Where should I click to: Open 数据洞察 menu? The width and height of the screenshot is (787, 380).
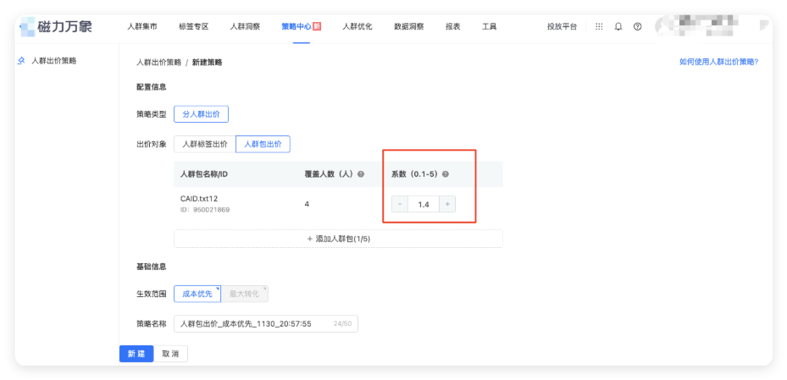[x=409, y=26]
